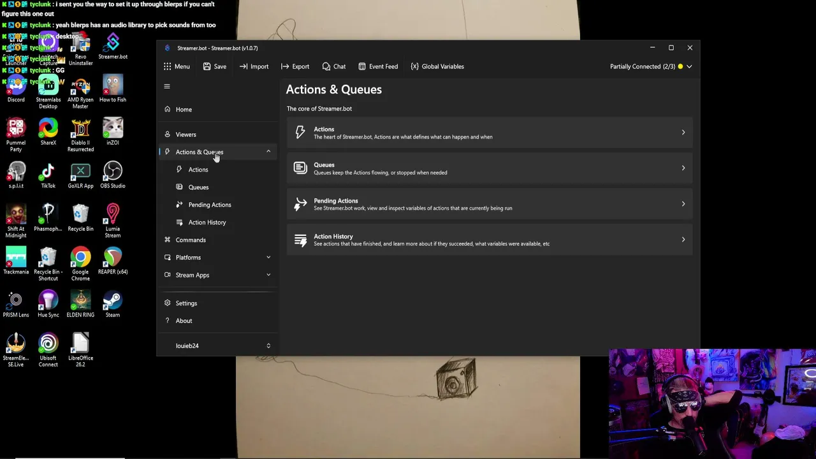
Task: Expand the Stream Apps sidebar section
Action: point(268,275)
